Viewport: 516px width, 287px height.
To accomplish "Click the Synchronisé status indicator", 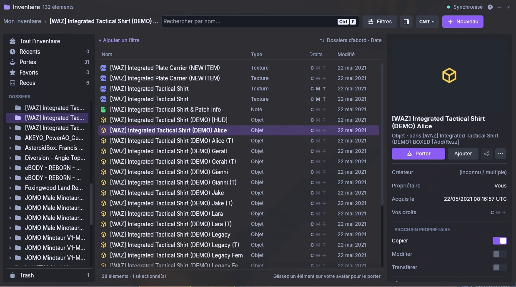I will tap(465, 7).
